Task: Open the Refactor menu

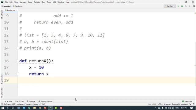Action: pyautogui.click(x=37, y=2)
